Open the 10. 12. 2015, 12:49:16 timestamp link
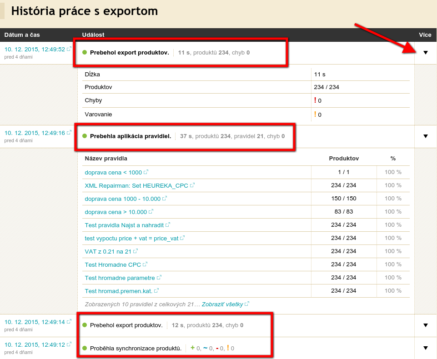The height and width of the screenshot is (359, 437). [35, 133]
